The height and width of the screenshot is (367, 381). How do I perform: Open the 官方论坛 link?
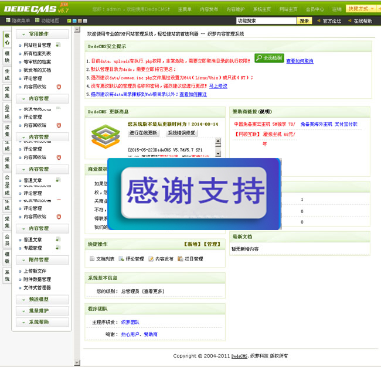pyautogui.click(x=332, y=21)
